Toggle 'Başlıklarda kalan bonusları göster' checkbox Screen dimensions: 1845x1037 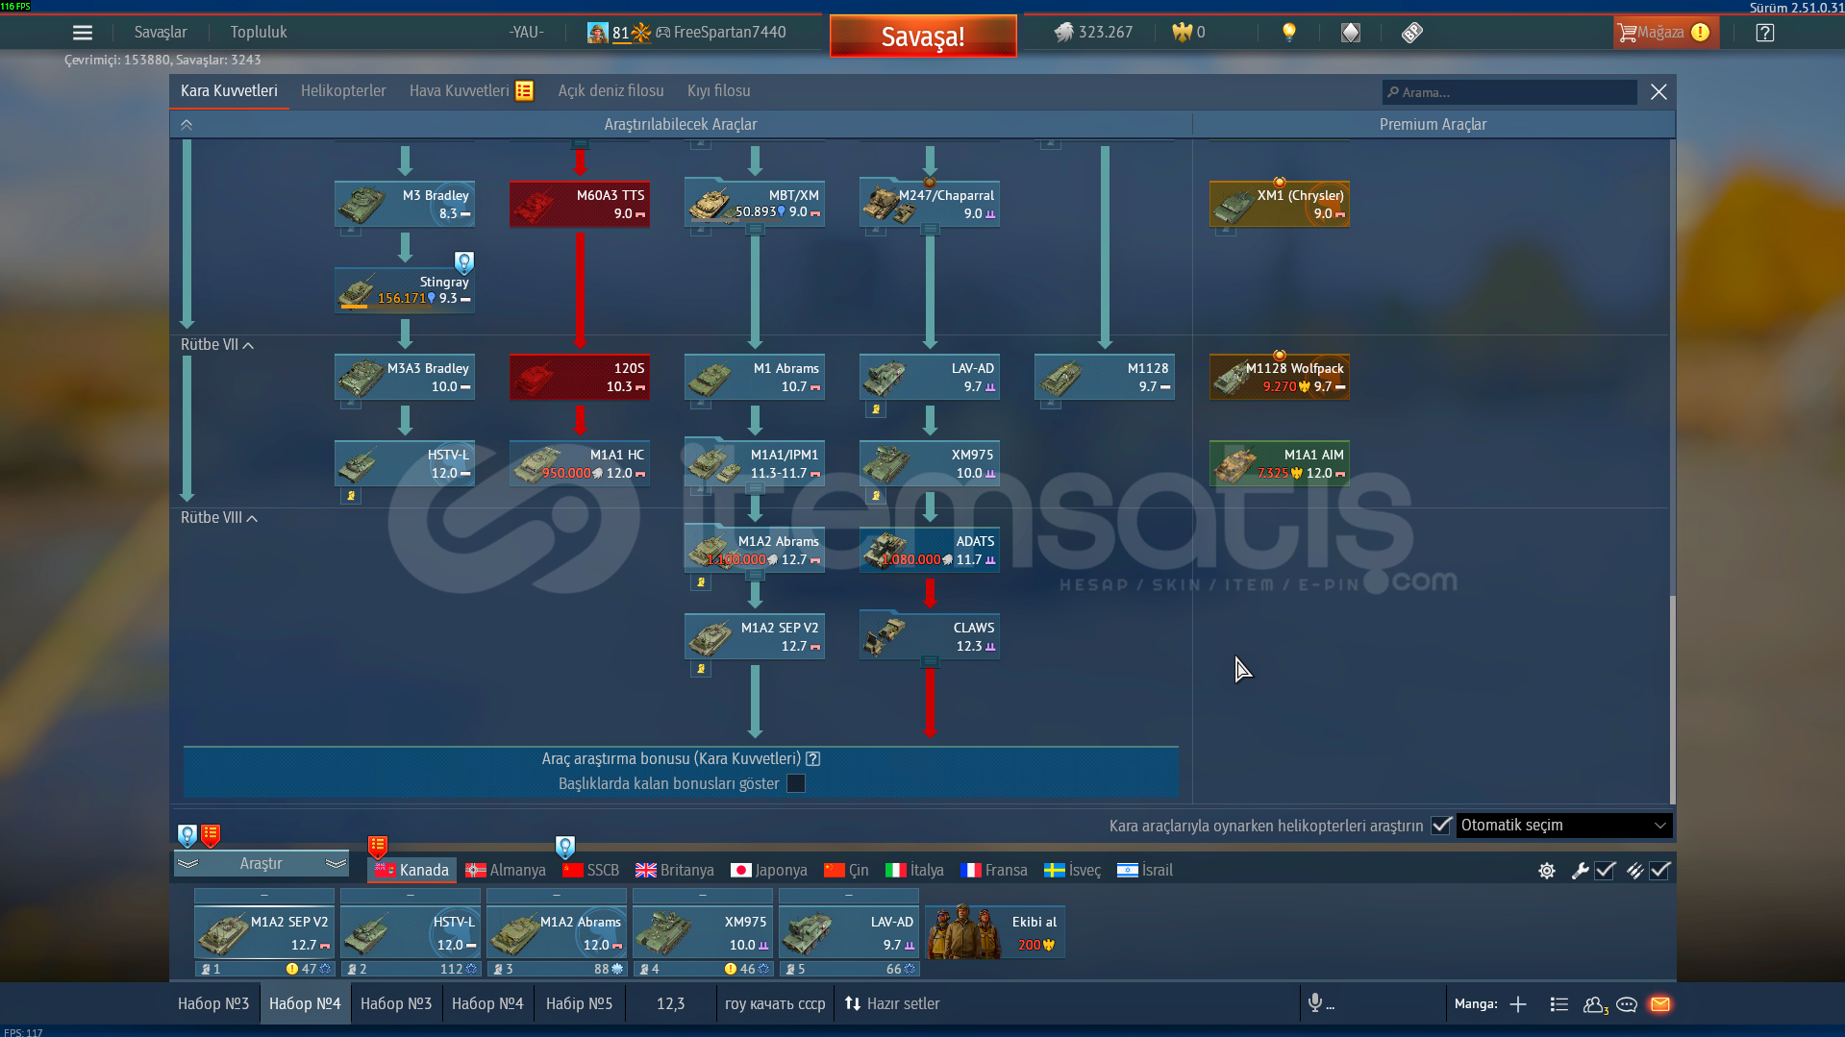pos(796,784)
